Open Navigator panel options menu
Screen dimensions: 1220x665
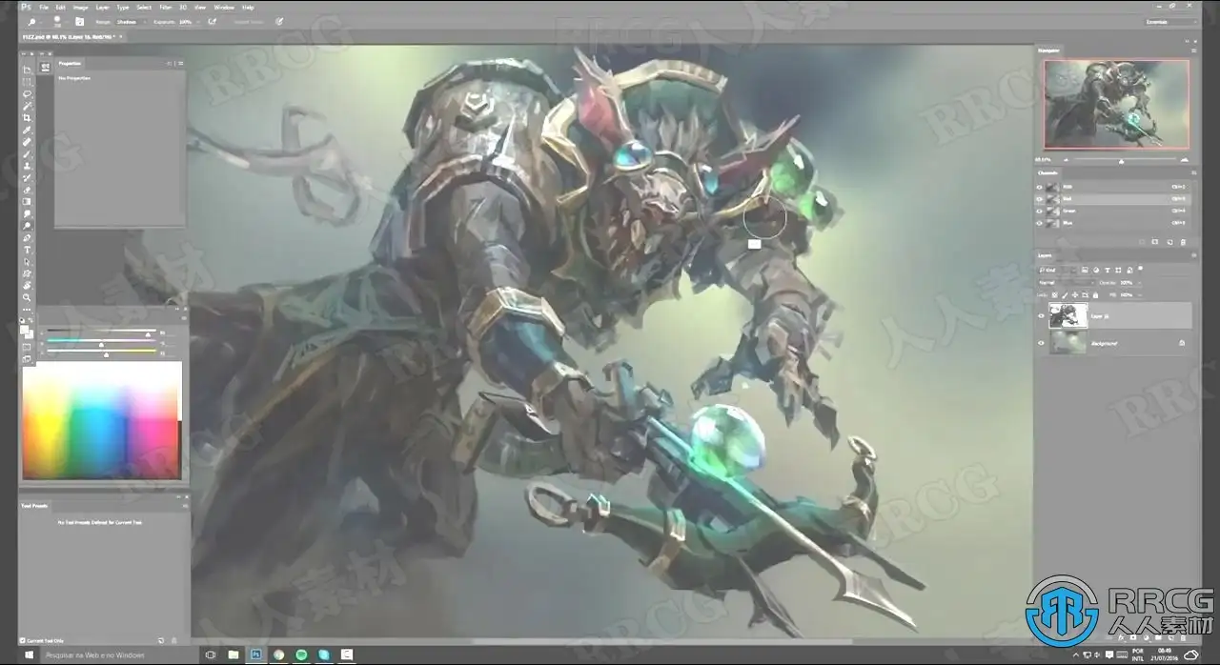click(1193, 50)
